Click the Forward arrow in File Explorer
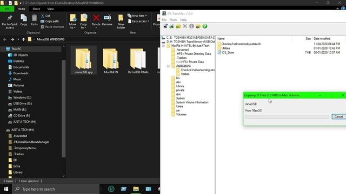346x194 pixels. pyautogui.click(x=12, y=39)
